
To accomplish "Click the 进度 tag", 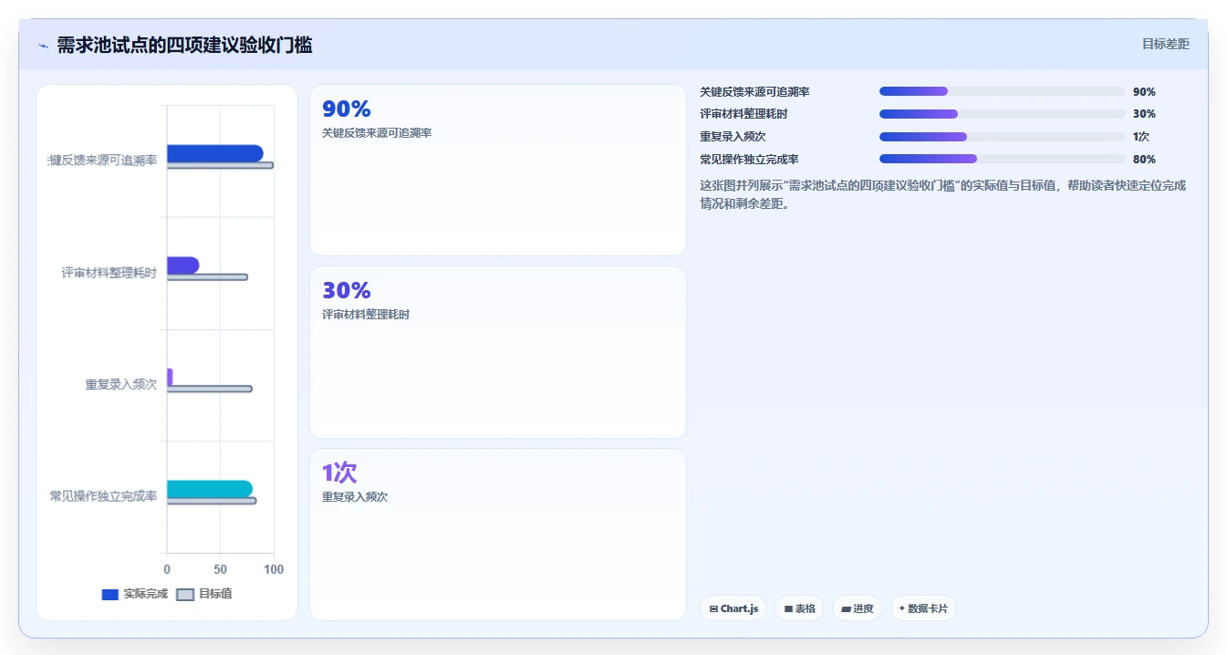I will (x=858, y=608).
